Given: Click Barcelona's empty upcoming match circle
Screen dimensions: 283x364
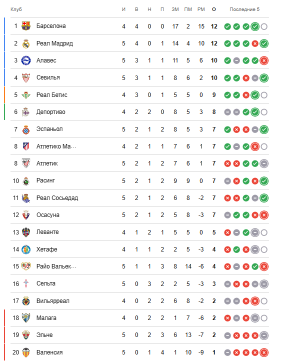Looking at the screenshot, I should point(264,26).
